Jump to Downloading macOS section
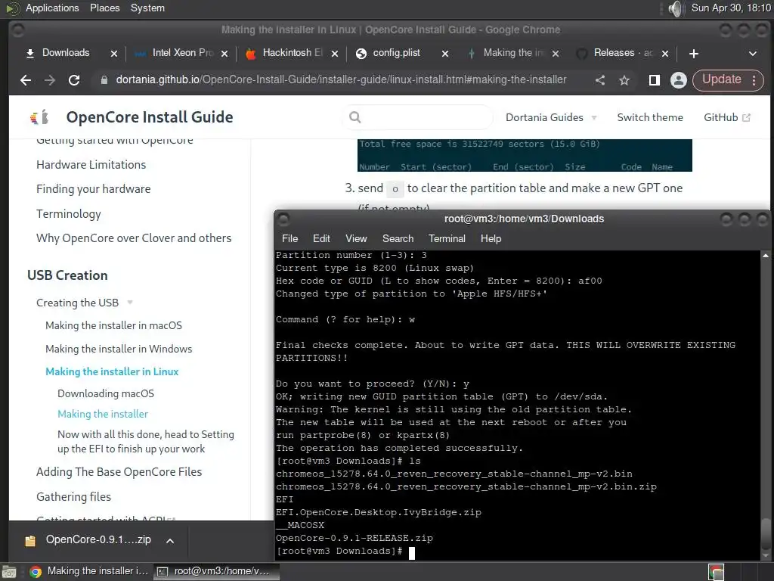This screenshot has width=774, height=581. coord(106,393)
